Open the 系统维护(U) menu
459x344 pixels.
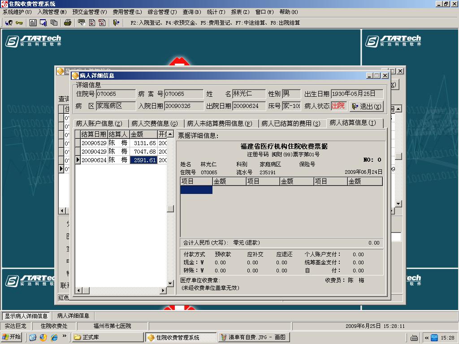point(17,12)
